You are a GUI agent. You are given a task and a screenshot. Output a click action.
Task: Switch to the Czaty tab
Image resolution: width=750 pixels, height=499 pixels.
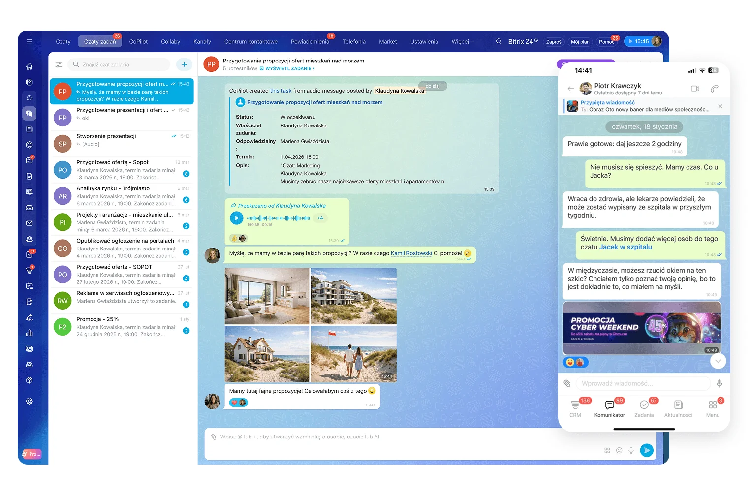pyautogui.click(x=63, y=42)
